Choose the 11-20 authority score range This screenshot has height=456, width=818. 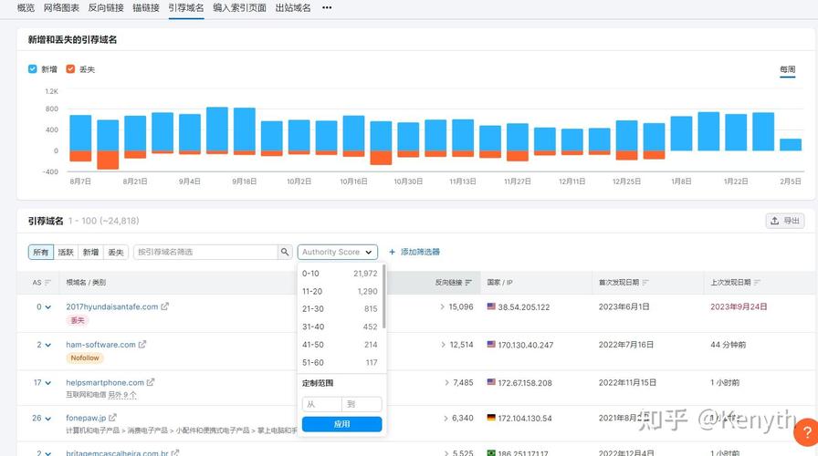340,291
